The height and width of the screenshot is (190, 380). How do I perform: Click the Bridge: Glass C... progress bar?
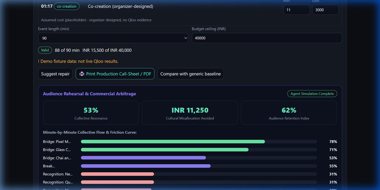click(x=199, y=150)
